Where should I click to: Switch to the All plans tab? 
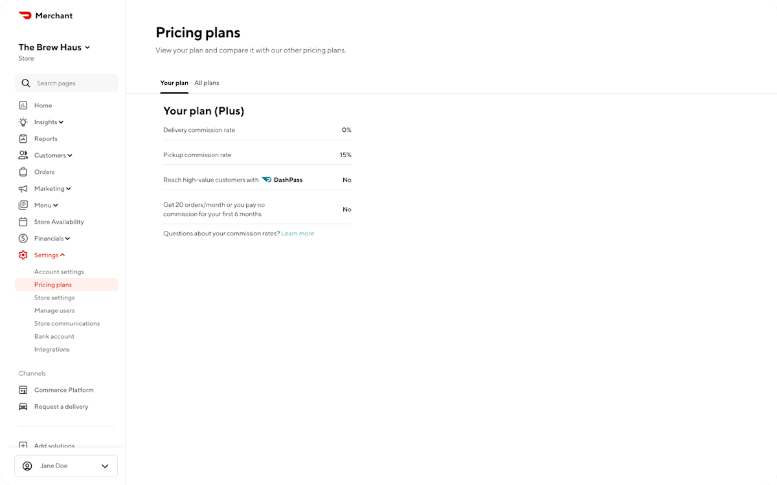pyautogui.click(x=207, y=83)
